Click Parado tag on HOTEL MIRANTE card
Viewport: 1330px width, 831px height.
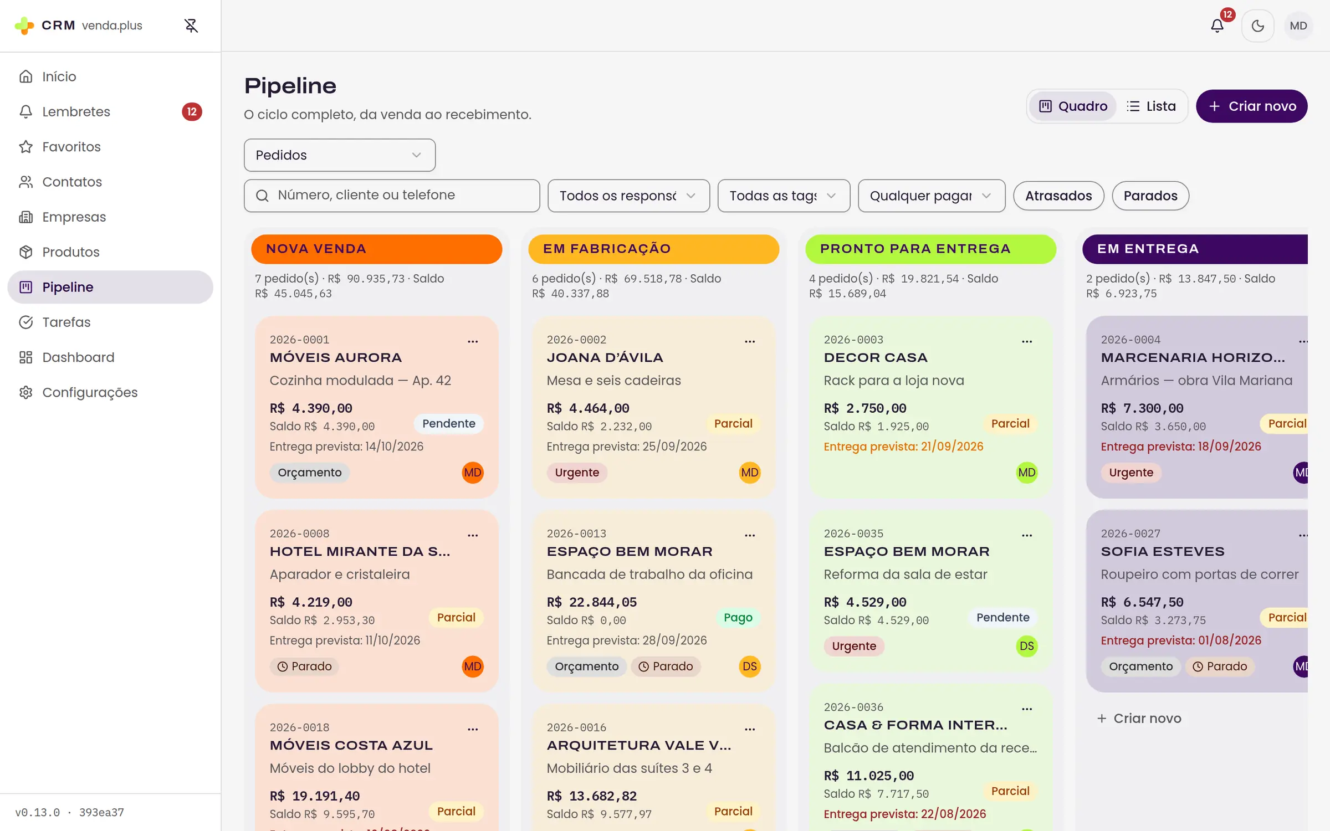click(x=304, y=666)
